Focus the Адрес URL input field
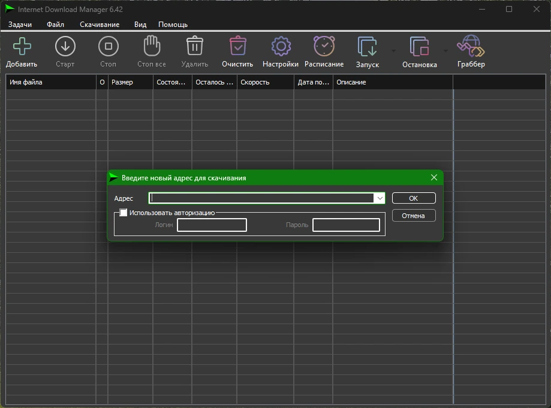 261,198
